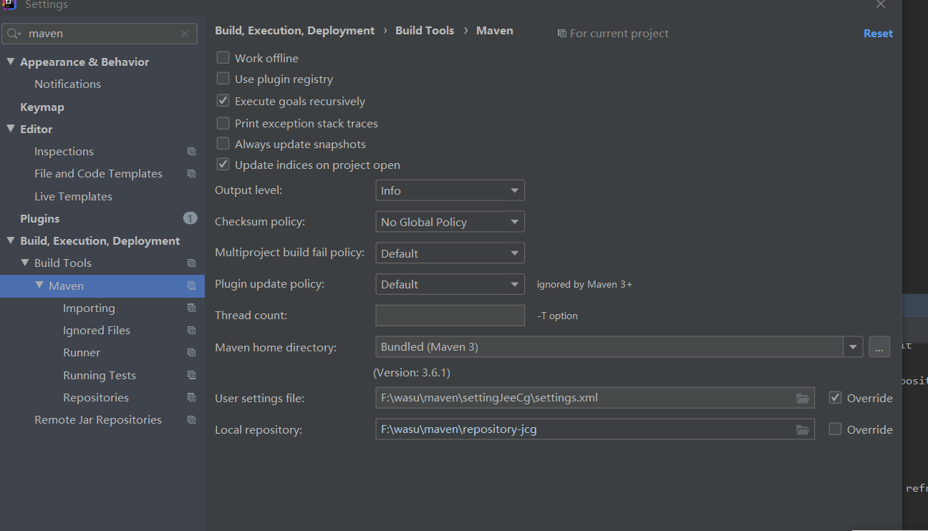Click the clear search icon in settings search box

tap(185, 33)
